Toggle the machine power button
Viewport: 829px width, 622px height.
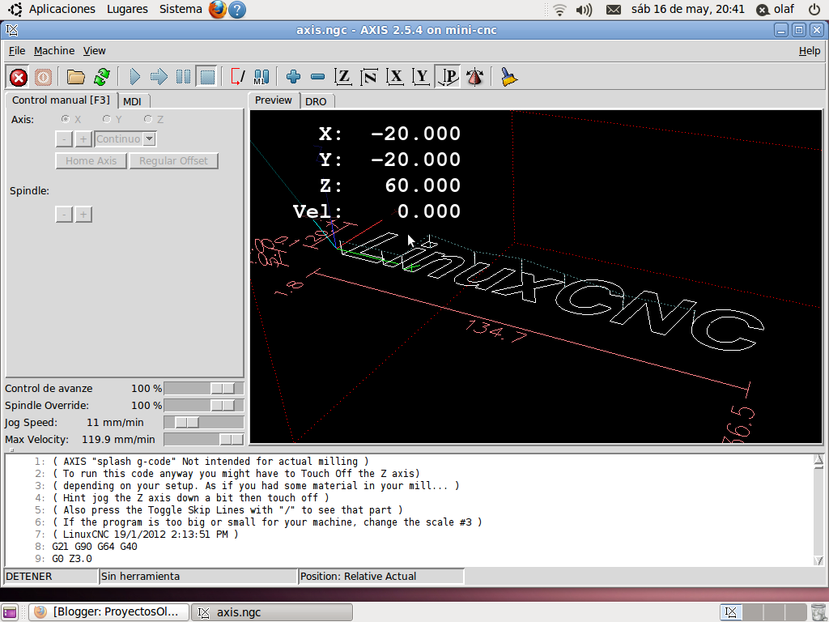43,77
